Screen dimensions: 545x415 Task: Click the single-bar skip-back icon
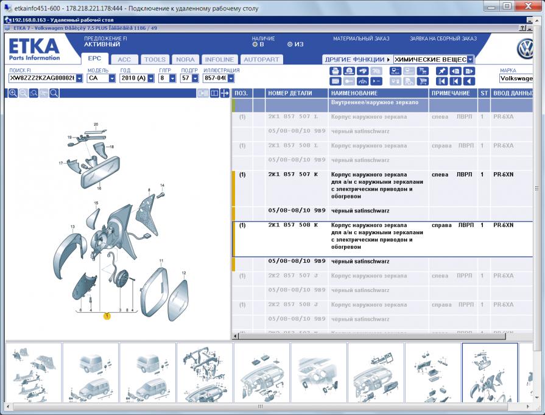click(x=455, y=82)
